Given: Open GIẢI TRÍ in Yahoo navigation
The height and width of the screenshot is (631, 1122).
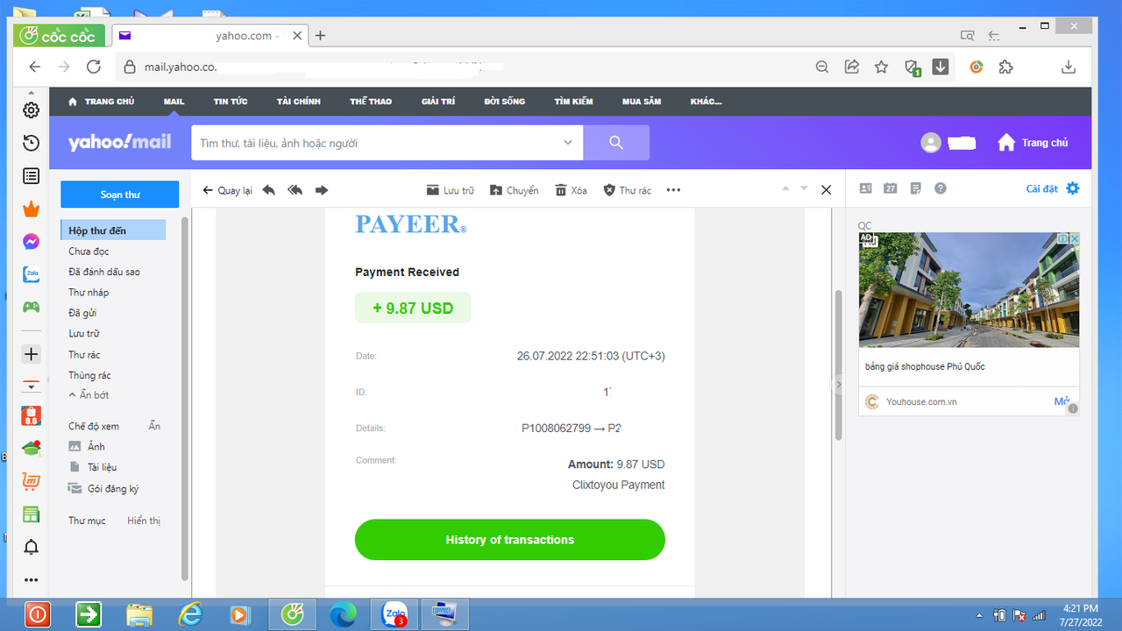Looking at the screenshot, I should 438,102.
